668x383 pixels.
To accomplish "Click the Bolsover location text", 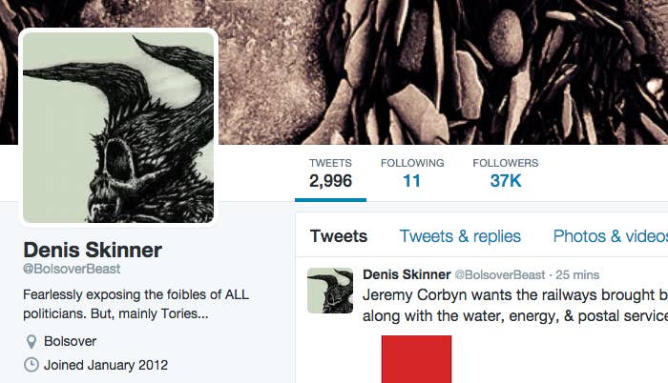I will point(70,341).
